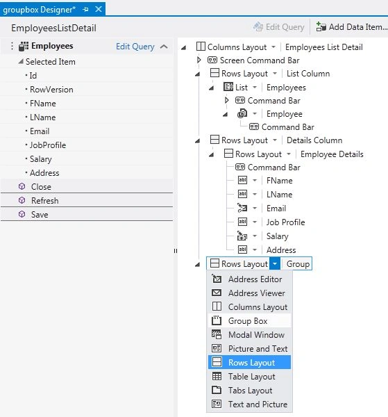
Task: Click the Close method cube icon
Action: coord(22,186)
